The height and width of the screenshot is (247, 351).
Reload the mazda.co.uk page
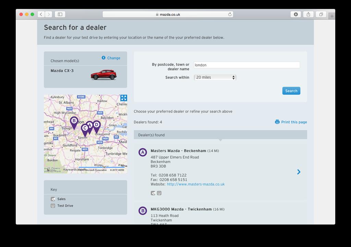coord(230,14)
